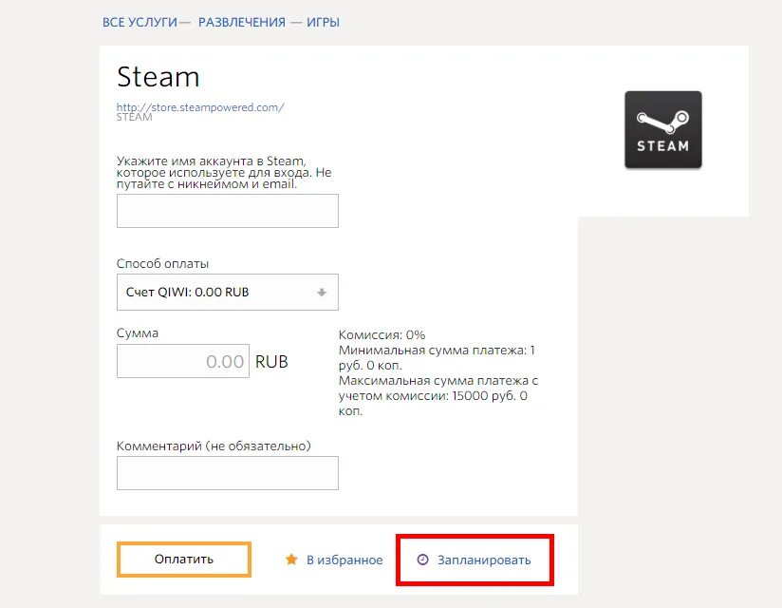
Task: Click the Сумма amount input field
Action: (183, 361)
